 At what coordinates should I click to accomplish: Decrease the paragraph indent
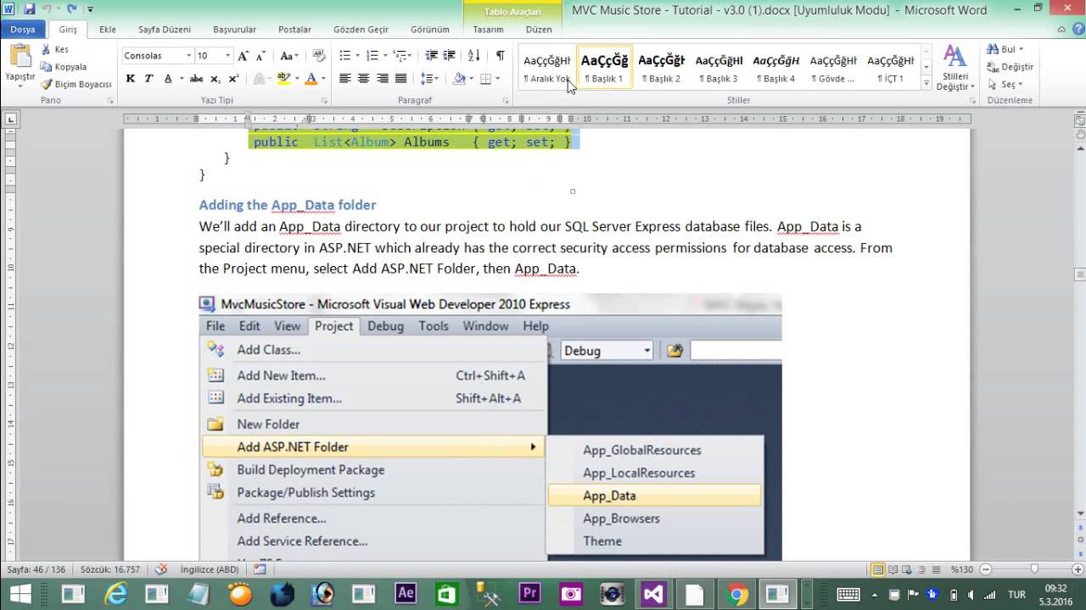point(432,56)
